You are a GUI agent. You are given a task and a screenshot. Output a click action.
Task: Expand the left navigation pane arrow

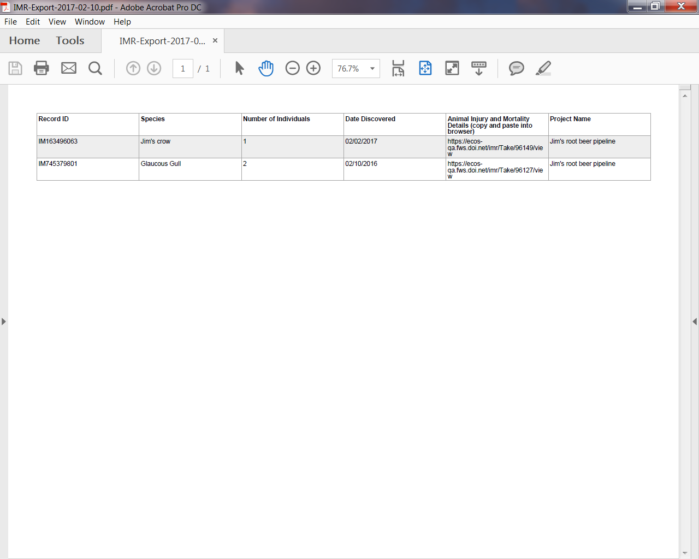click(4, 322)
